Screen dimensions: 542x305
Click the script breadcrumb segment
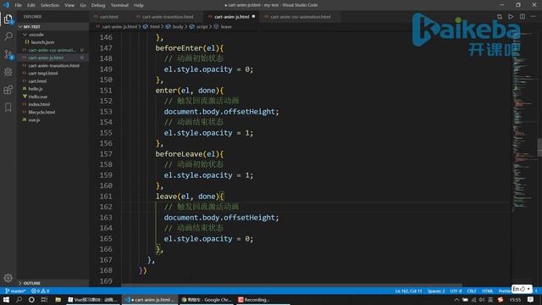tap(202, 26)
